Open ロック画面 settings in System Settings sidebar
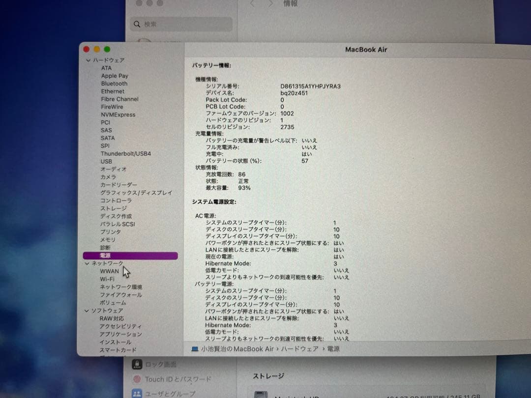This screenshot has height=398, width=531. click(162, 365)
